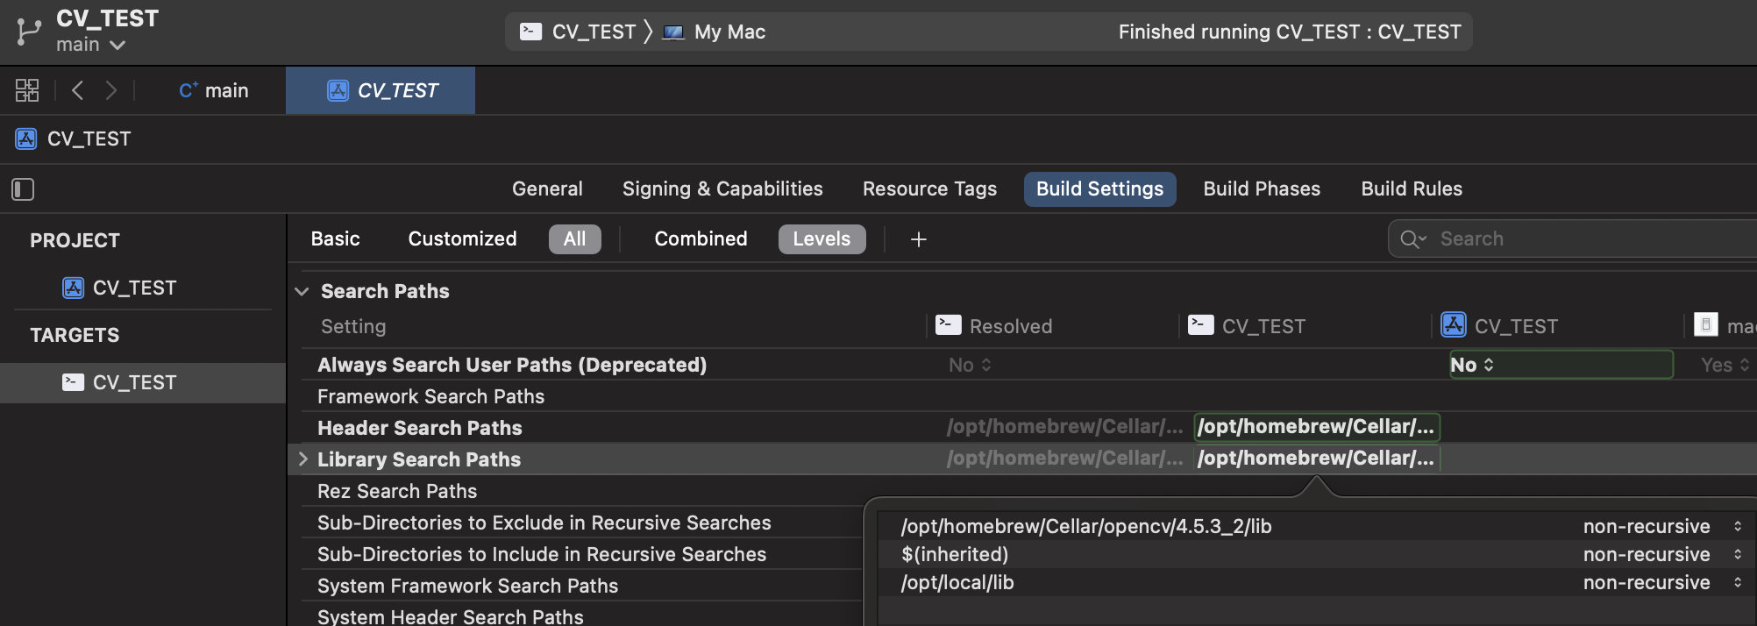Open the search filter magnifier menu

(x=1412, y=238)
